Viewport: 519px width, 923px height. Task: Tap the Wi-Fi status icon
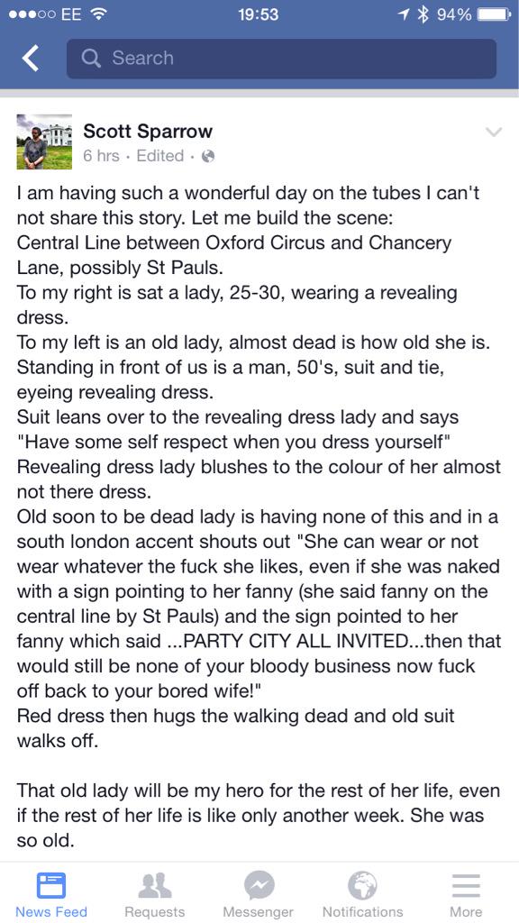pos(99,14)
